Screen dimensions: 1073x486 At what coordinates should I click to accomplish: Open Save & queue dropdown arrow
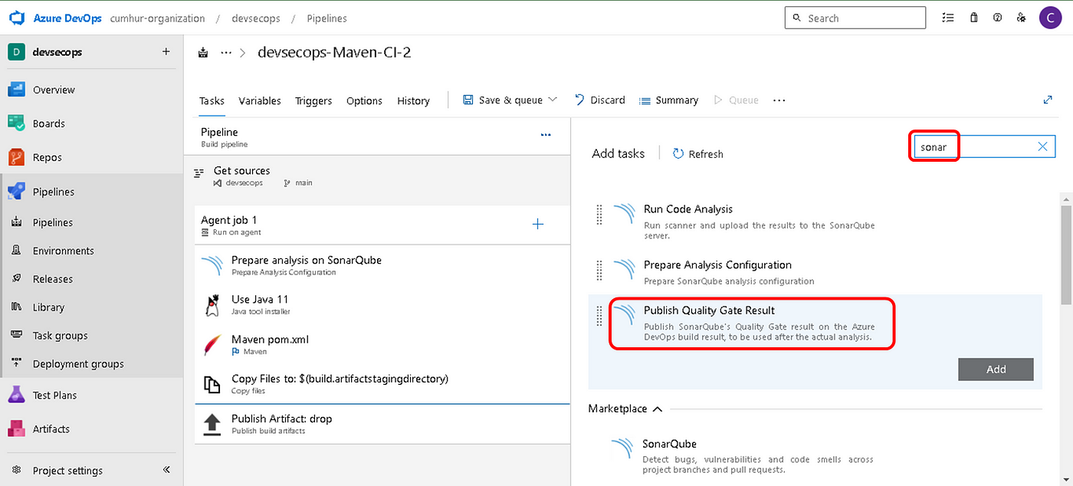pos(553,100)
